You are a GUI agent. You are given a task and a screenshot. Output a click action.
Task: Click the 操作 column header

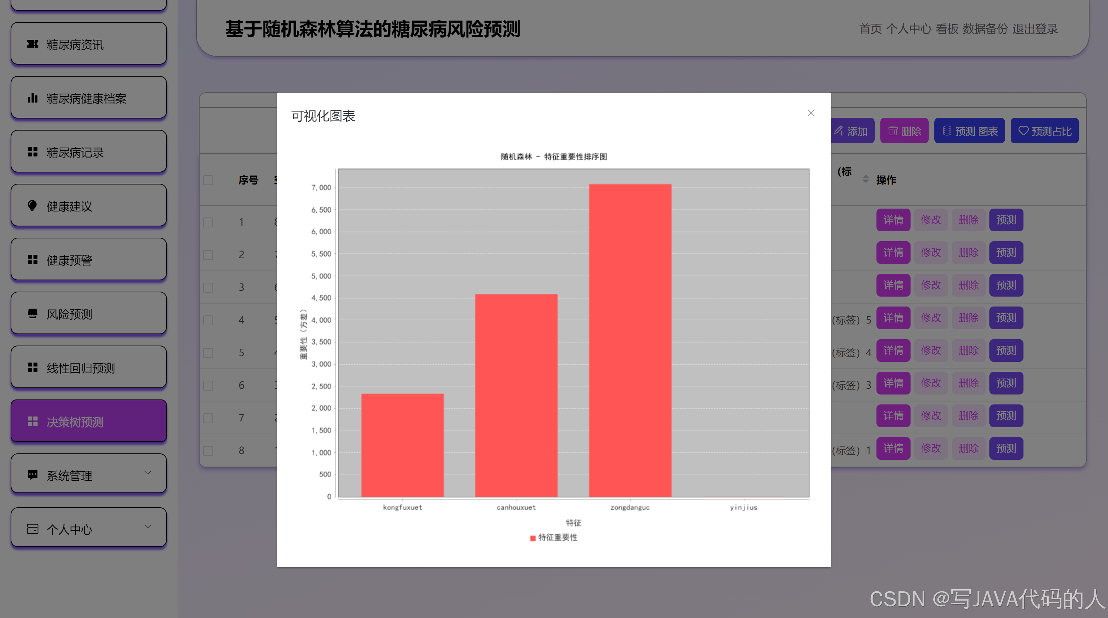[886, 180]
